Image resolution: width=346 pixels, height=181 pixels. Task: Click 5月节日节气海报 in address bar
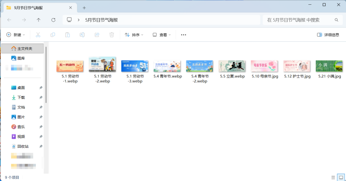(102, 20)
